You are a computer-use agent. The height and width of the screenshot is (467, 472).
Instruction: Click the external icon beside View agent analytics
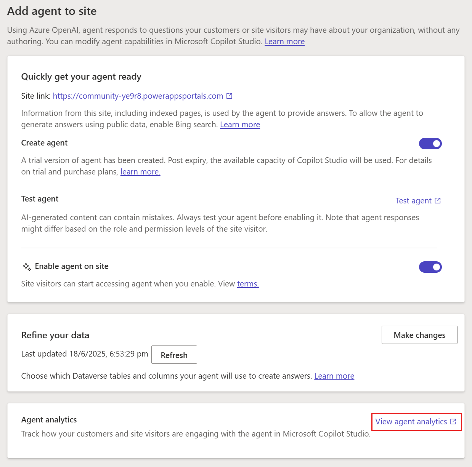[453, 422]
